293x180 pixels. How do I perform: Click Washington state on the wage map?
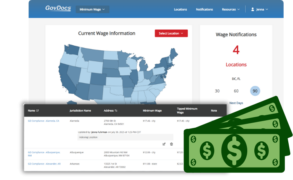pyautogui.click(x=72, y=50)
